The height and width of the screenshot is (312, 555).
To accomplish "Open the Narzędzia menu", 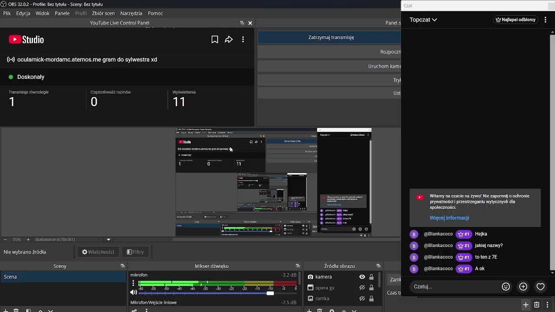I will pyautogui.click(x=131, y=13).
